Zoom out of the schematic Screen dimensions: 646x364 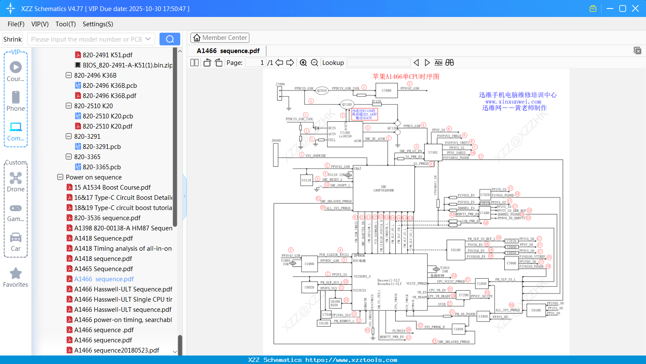tap(314, 63)
